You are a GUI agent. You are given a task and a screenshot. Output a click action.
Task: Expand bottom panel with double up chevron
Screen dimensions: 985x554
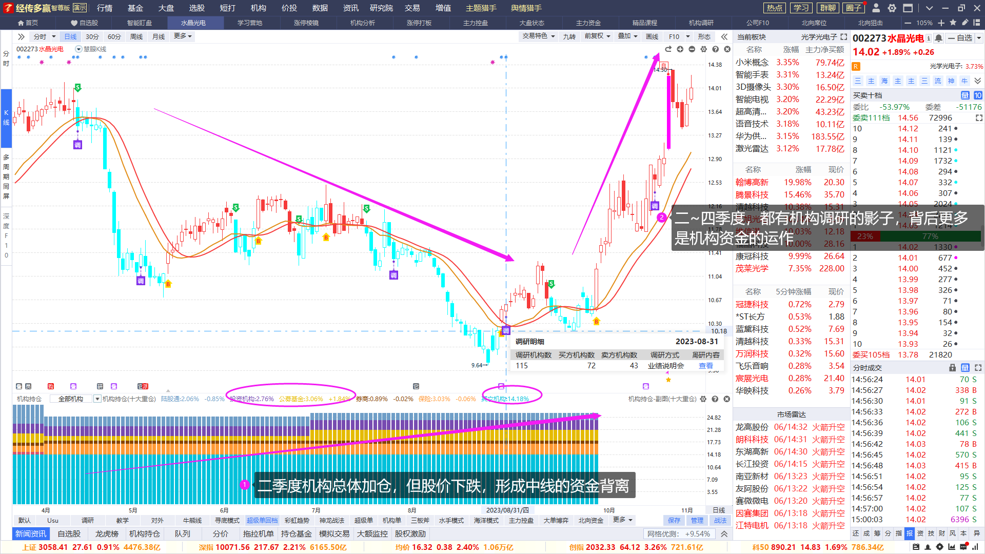[x=724, y=534]
